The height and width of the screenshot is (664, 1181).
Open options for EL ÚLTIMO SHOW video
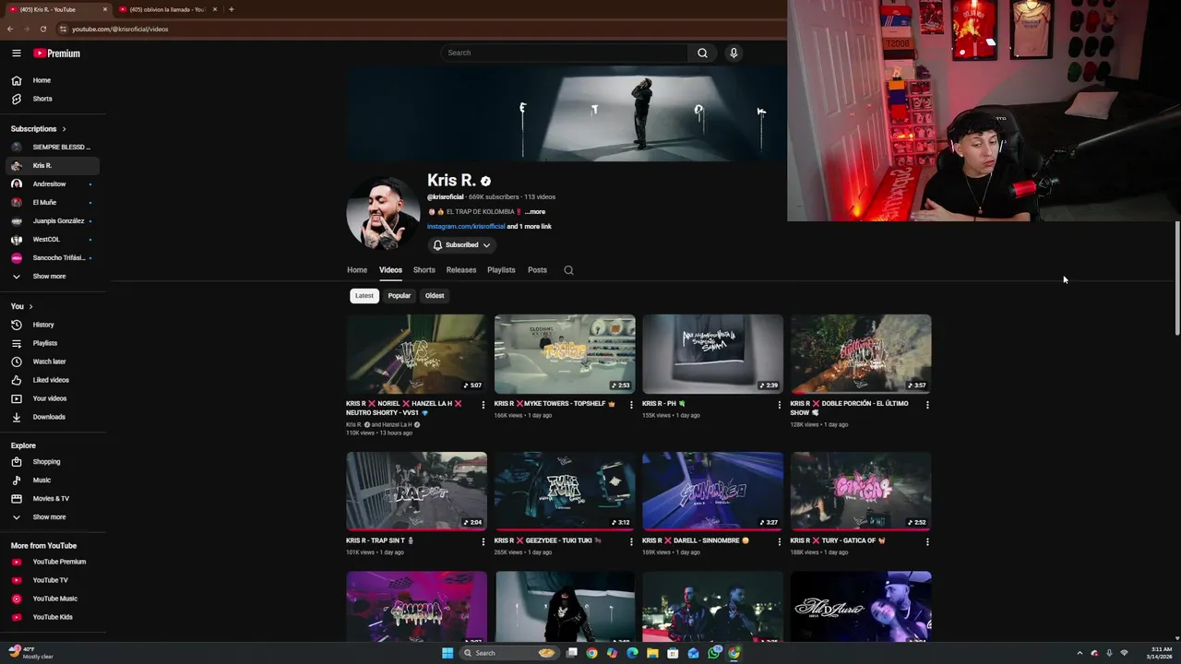pyautogui.click(x=927, y=405)
